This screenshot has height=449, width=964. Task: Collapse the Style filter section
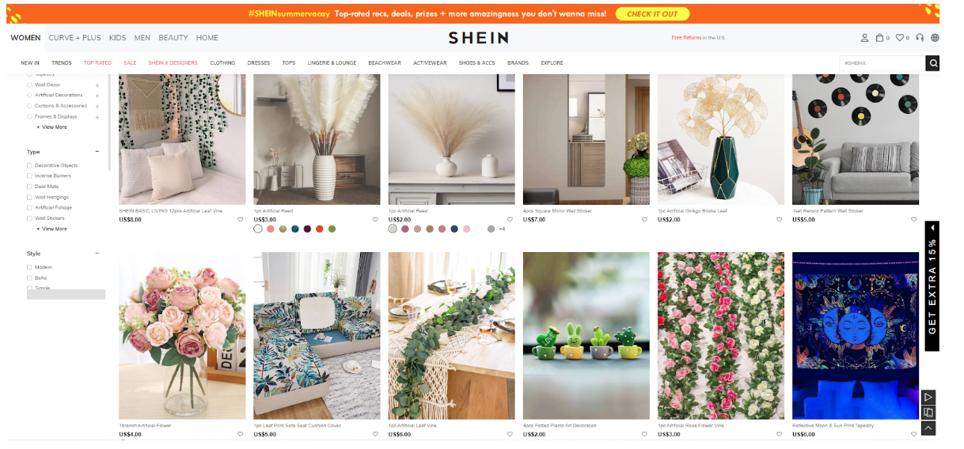tap(97, 254)
